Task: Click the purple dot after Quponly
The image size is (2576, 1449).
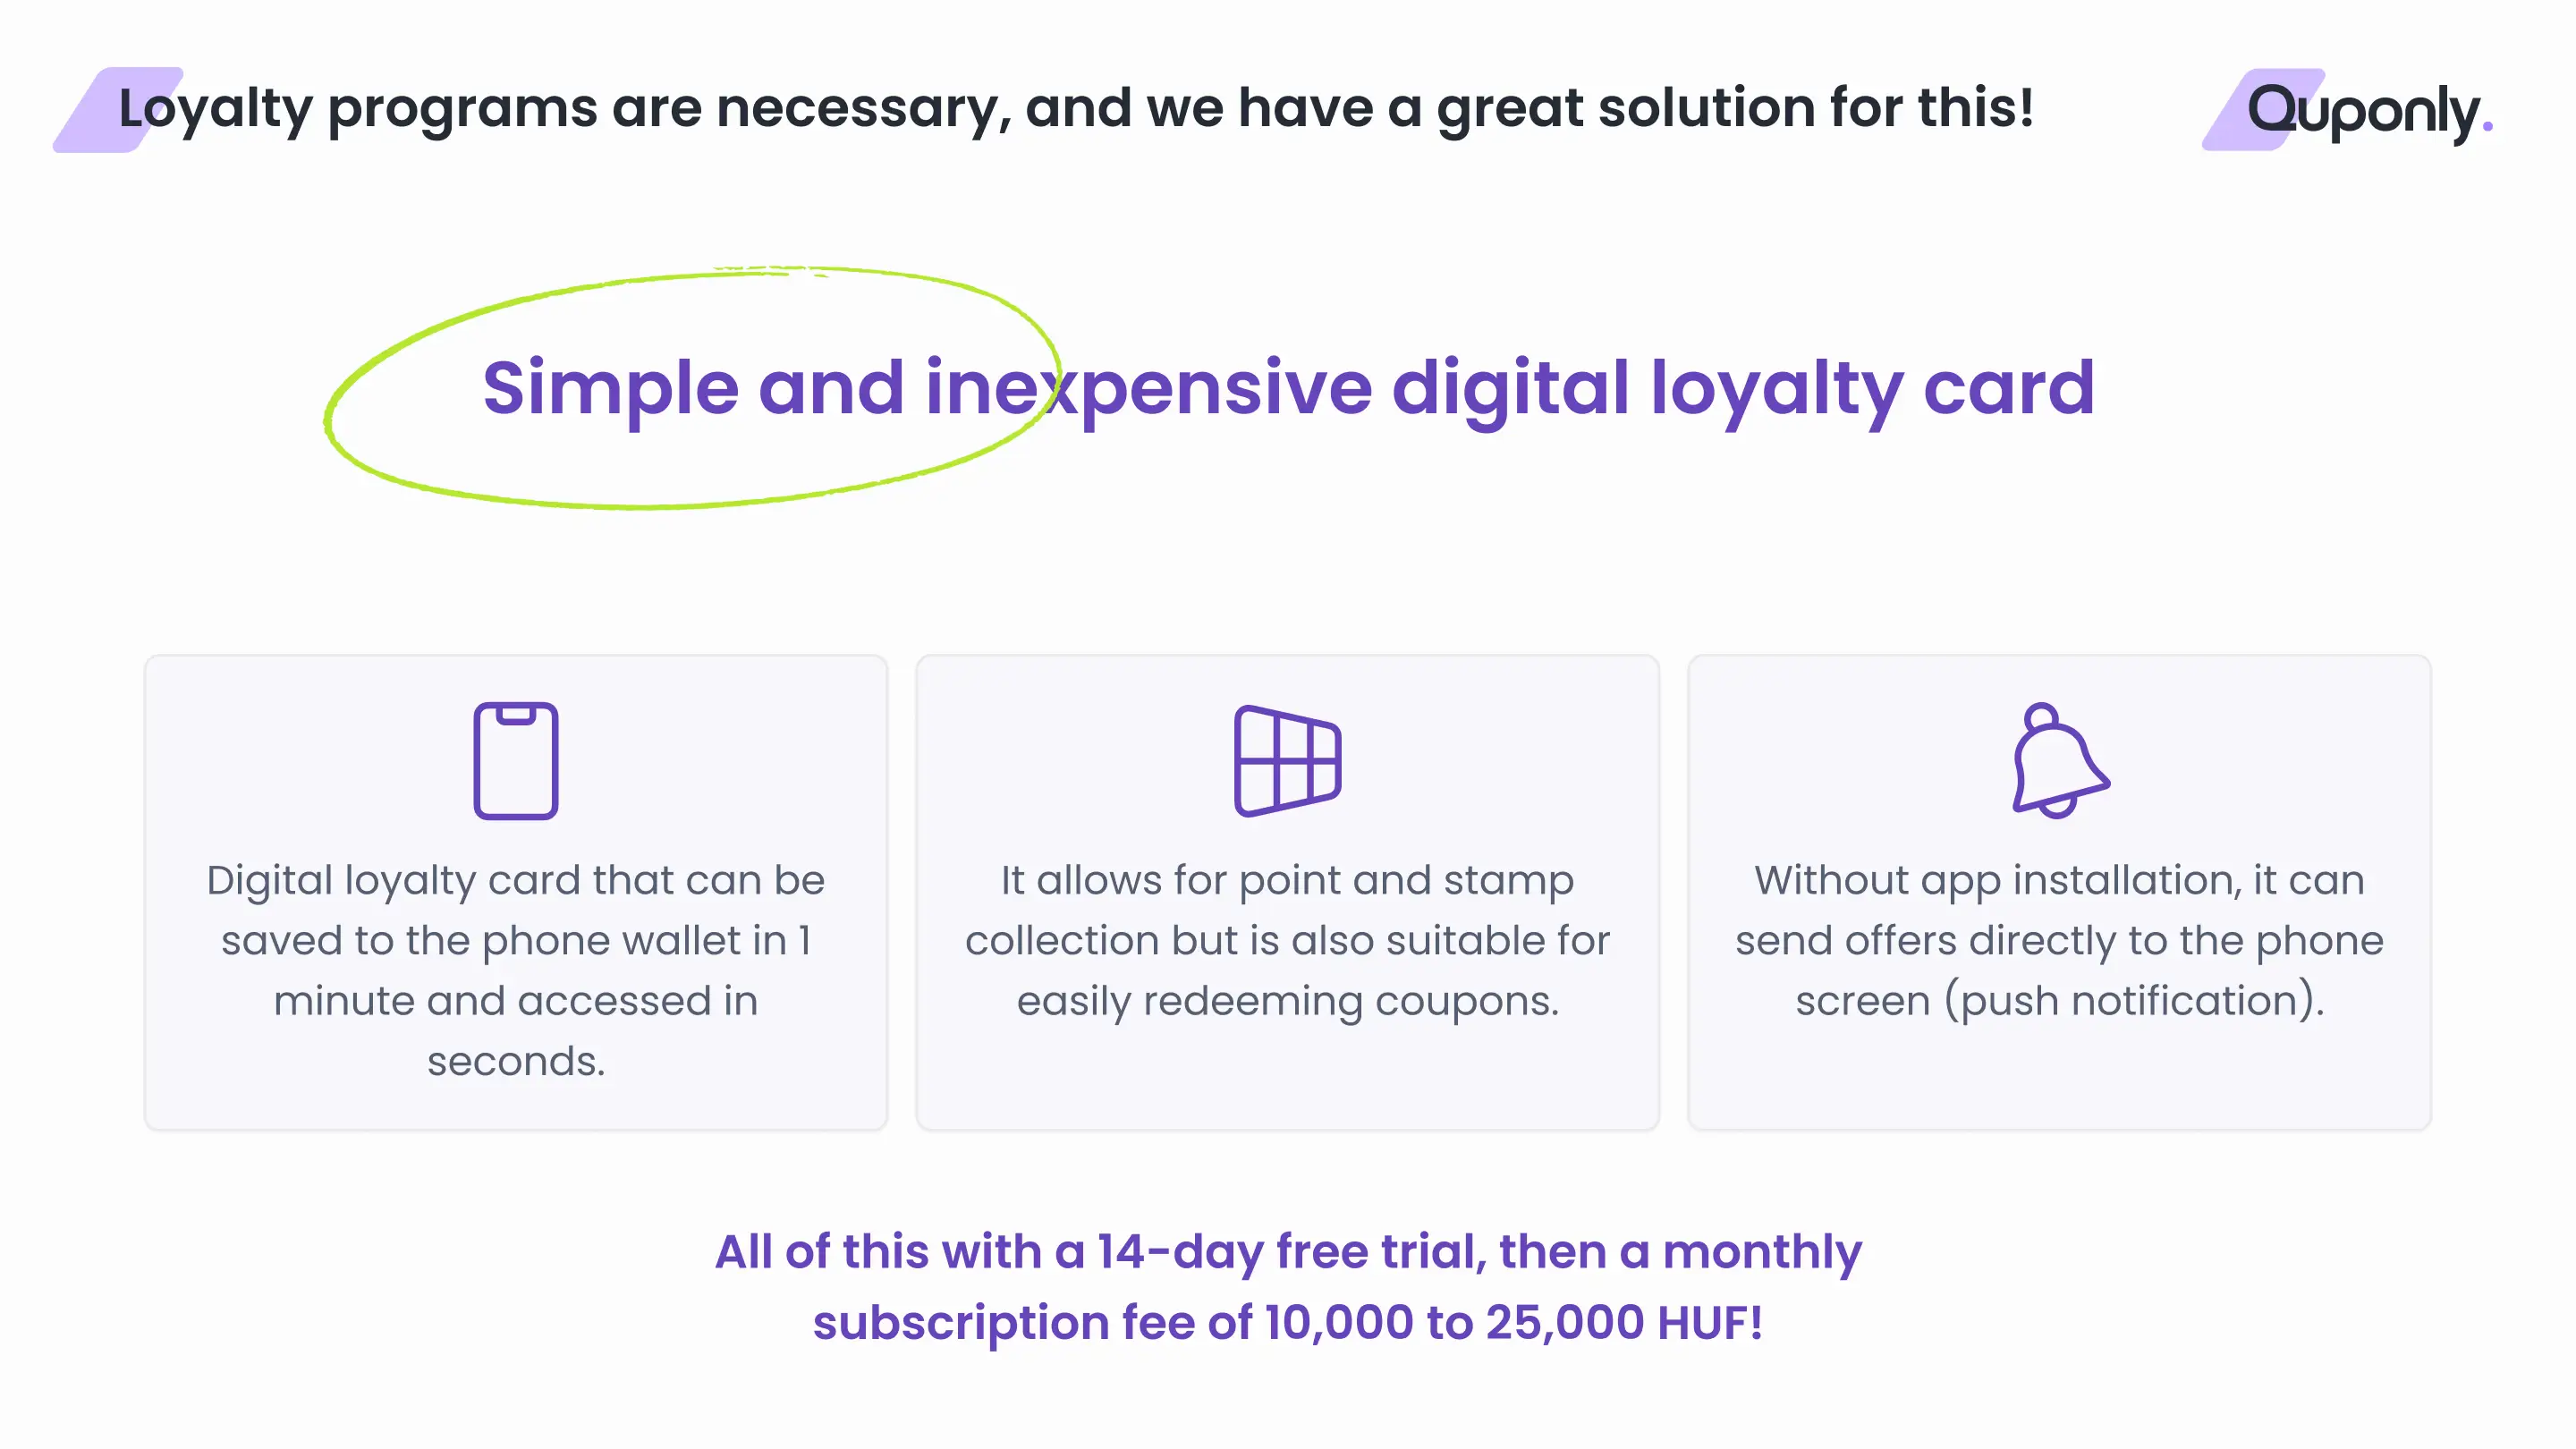Action: pyautogui.click(x=2487, y=126)
